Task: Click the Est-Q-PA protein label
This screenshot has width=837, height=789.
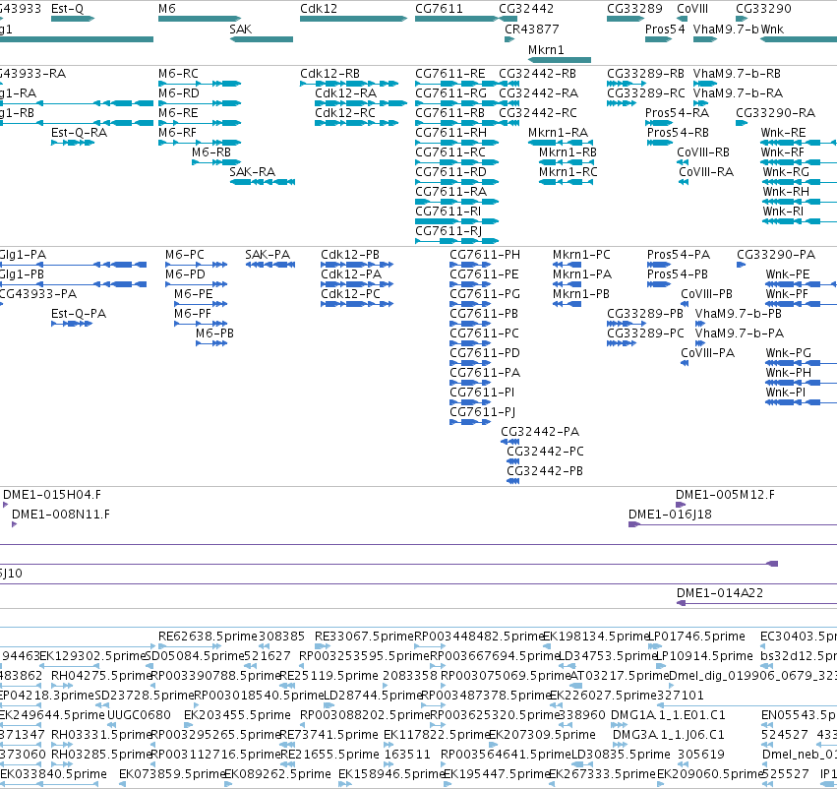Action: coord(79,314)
